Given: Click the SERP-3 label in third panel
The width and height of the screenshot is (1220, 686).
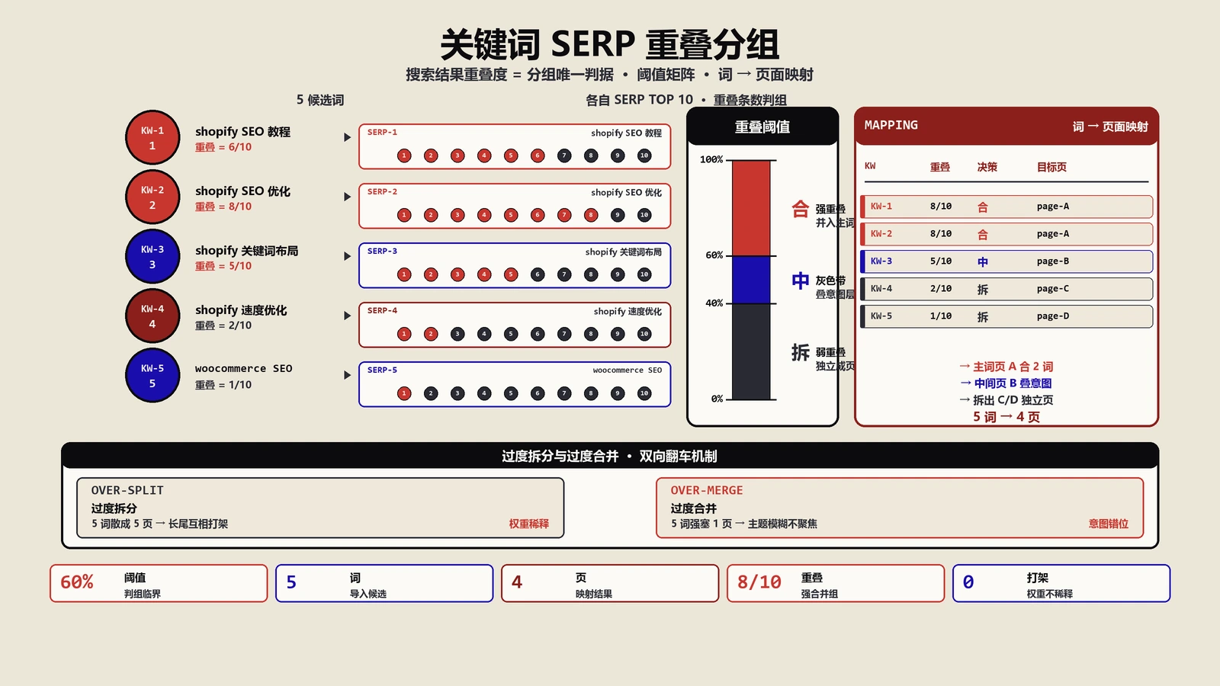Looking at the screenshot, I should tap(382, 252).
